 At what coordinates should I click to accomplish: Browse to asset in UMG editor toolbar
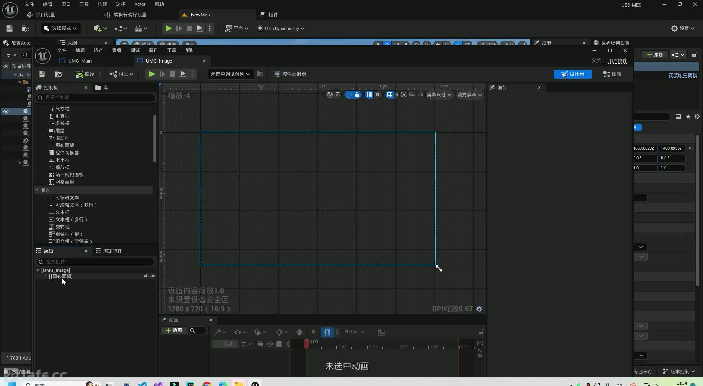click(x=58, y=74)
